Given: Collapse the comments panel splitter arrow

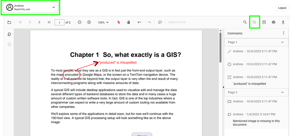Looking at the screenshot, I should tap(223, 87).
